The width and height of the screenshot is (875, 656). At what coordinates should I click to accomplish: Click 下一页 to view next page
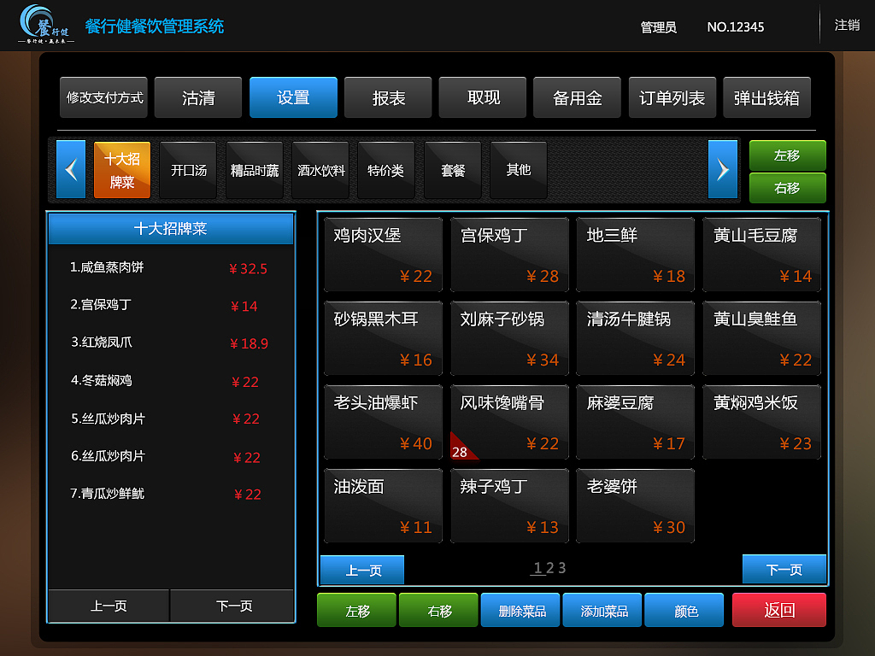point(784,569)
